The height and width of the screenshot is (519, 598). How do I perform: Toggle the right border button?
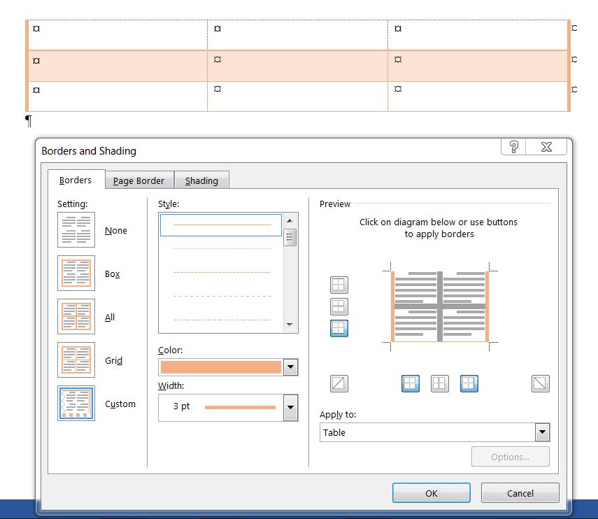[469, 383]
